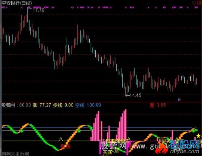Click the yellow star signal marker
Image resolution: width=202 pixels, height=156 pixels.
click(x=198, y=136)
